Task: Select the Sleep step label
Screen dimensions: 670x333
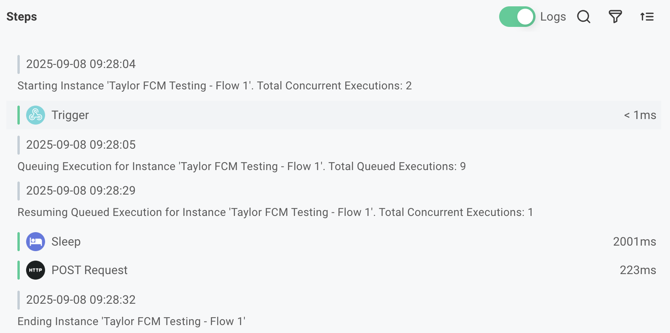Action: pos(66,242)
